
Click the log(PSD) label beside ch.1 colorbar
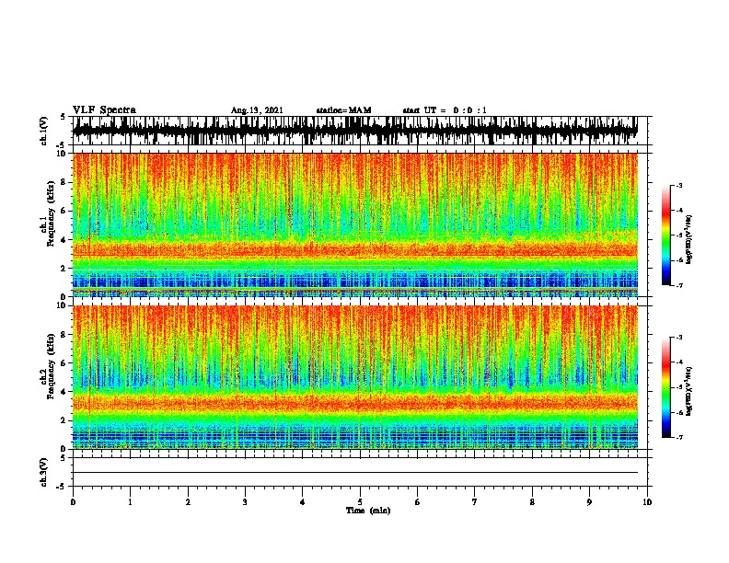pos(688,239)
